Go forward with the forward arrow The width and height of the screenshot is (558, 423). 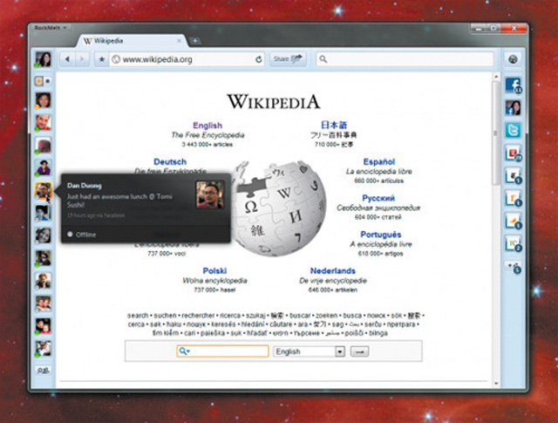pyautogui.click(x=81, y=59)
